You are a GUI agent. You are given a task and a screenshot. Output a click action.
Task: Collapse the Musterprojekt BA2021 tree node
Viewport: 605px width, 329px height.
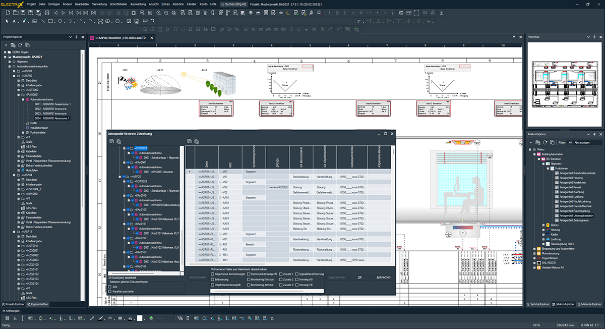[5, 57]
